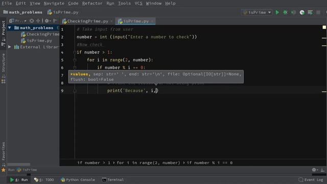Click the profiler/concurrency diagram toolbar icon
The height and width of the screenshot is (184, 327).
[302, 12]
